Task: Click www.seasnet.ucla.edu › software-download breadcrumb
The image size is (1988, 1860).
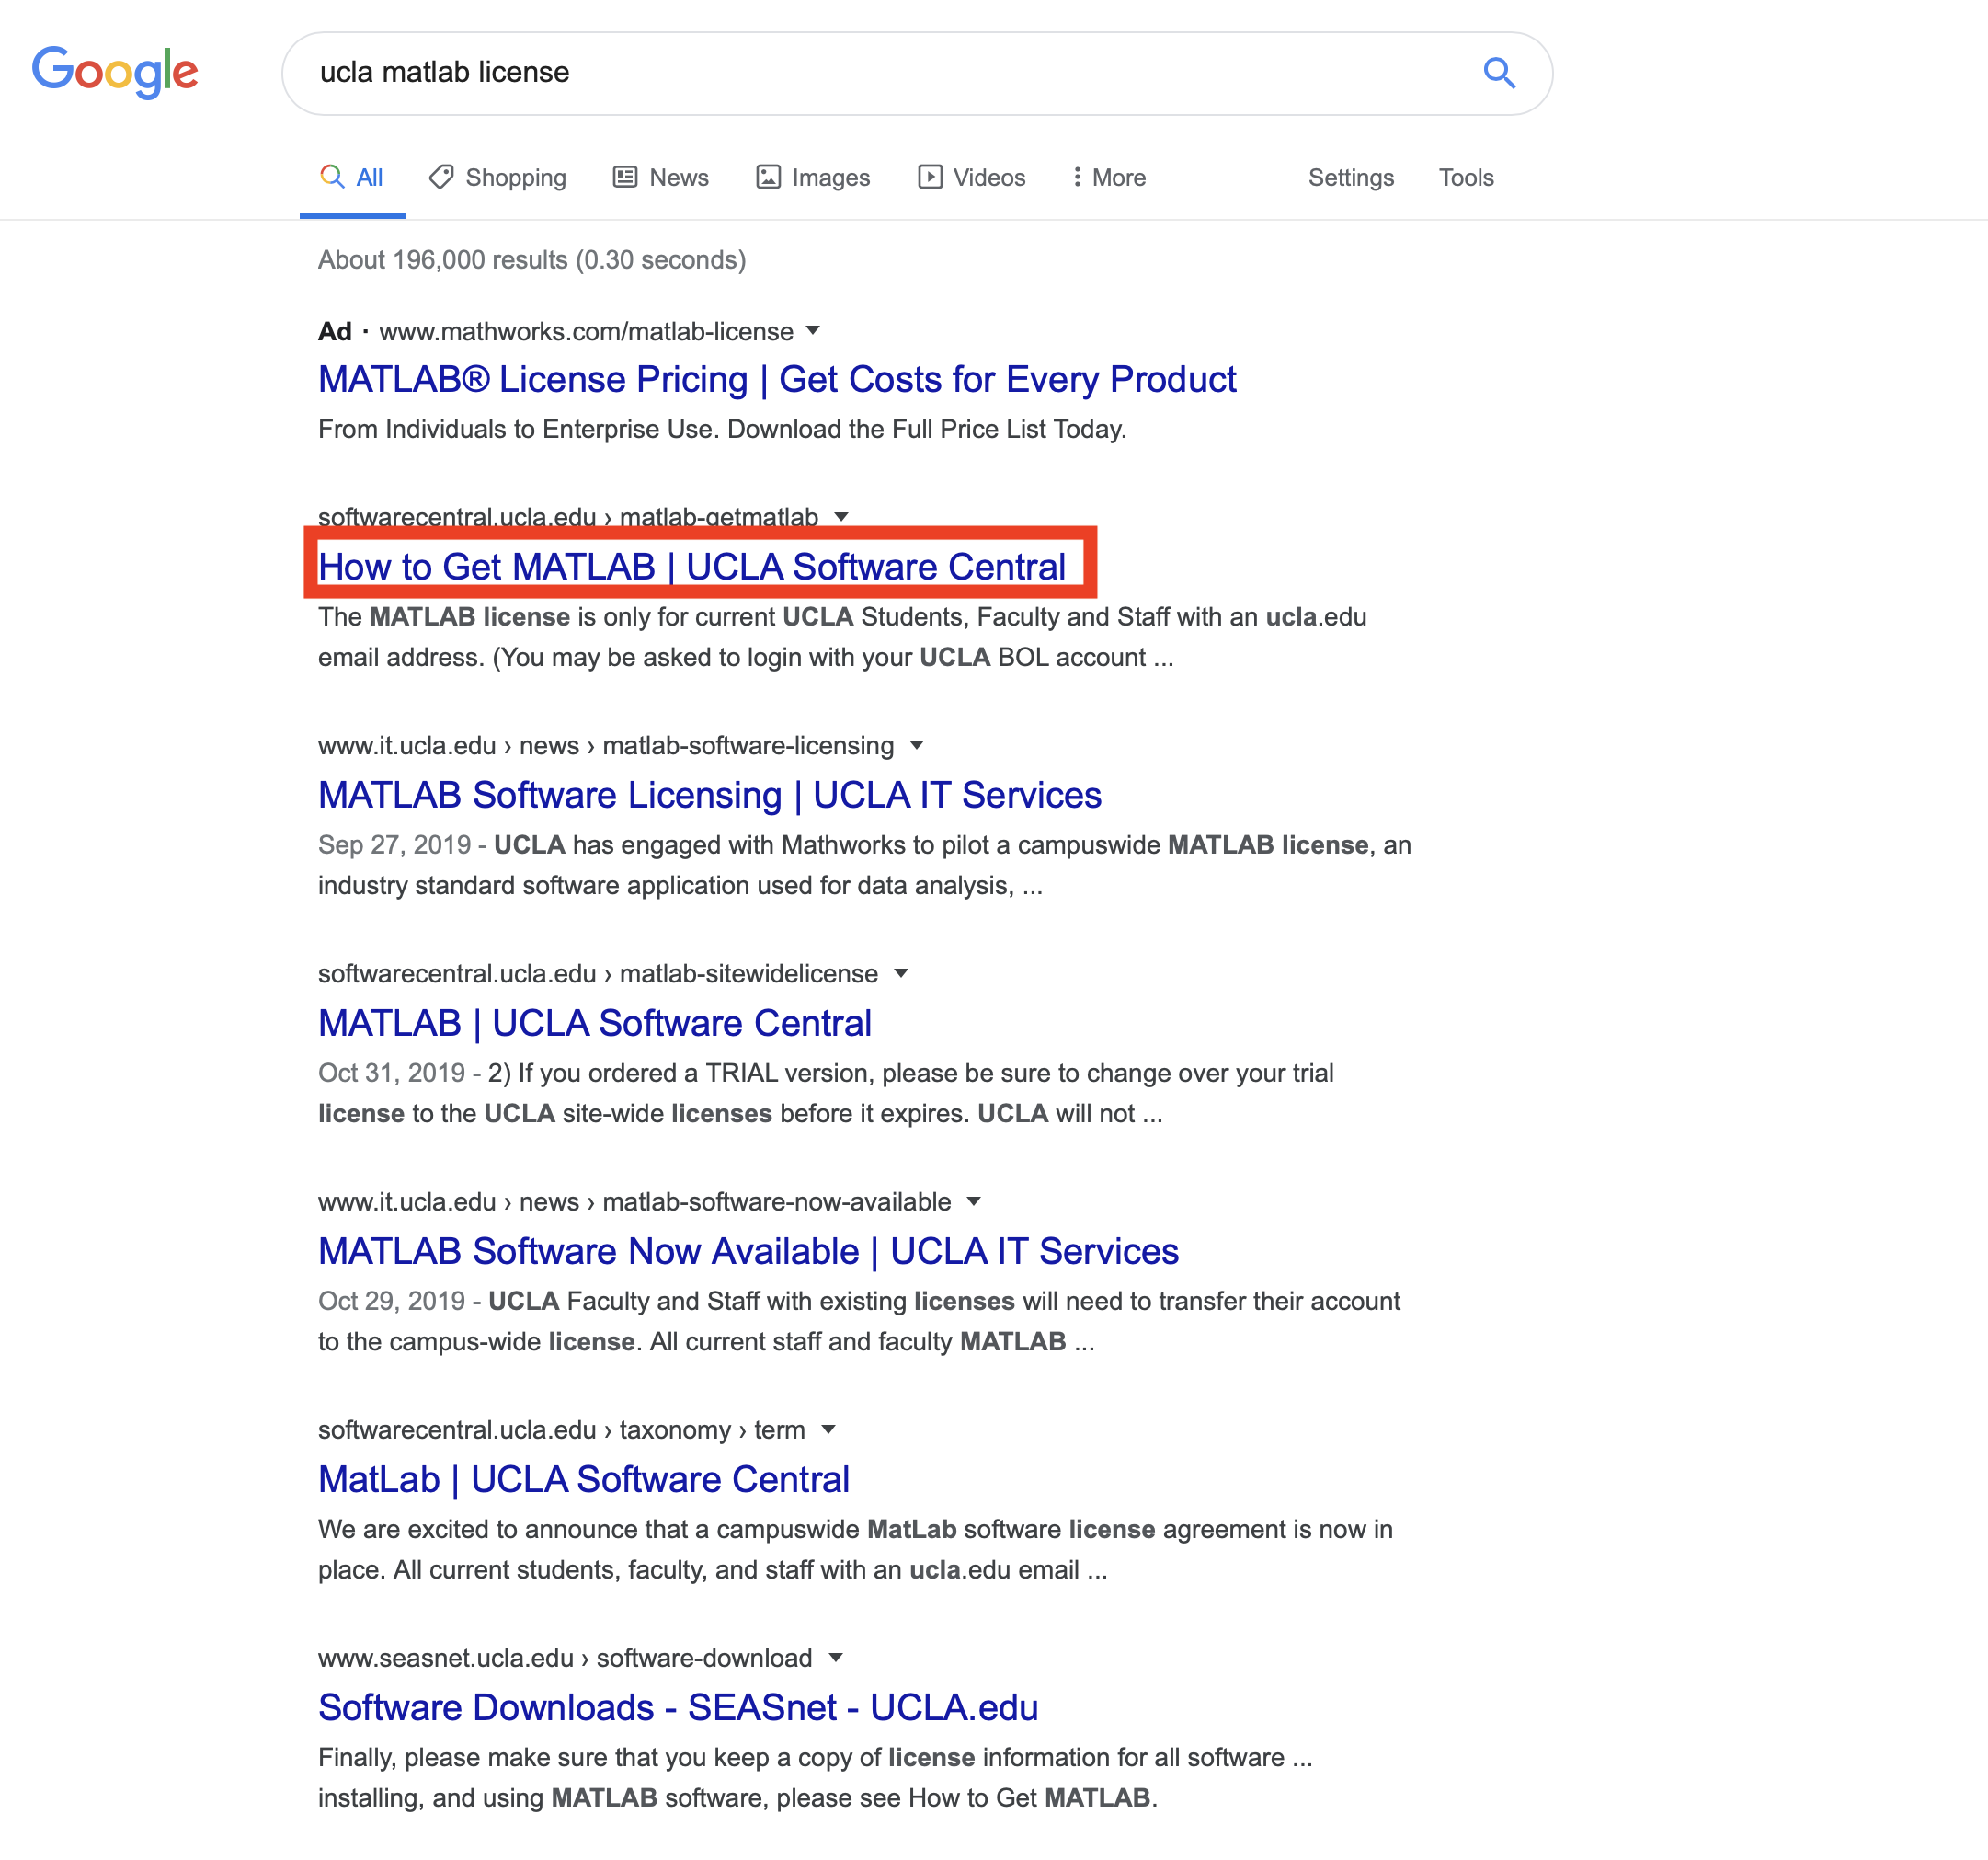Action: pos(565,1658)
